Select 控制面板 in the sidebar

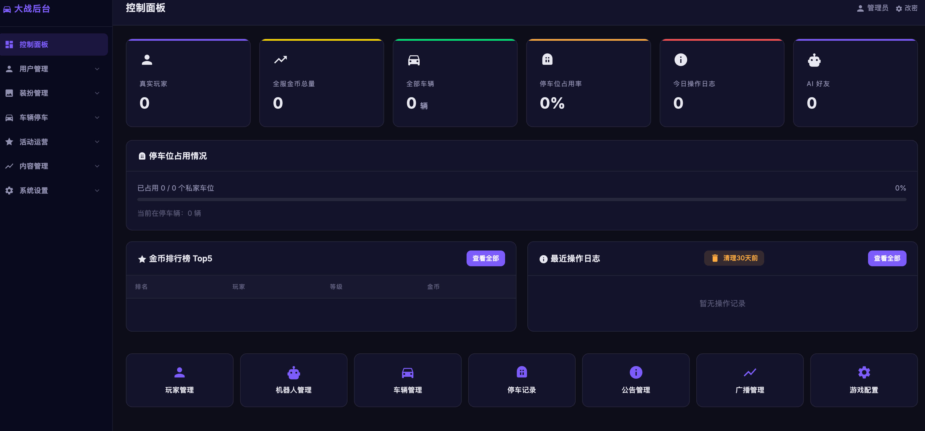(x=53, y=45)
